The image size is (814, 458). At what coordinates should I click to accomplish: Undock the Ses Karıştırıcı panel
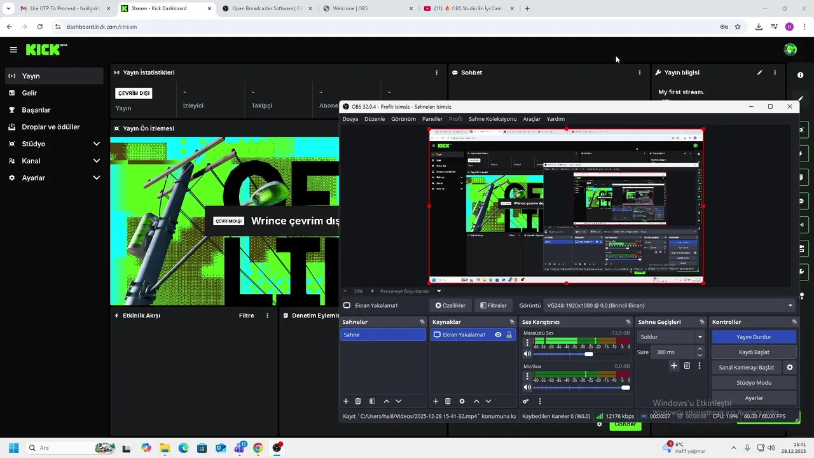click(x=628, y=322)
